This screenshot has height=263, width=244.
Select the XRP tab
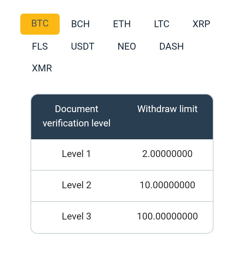[201, 24]
